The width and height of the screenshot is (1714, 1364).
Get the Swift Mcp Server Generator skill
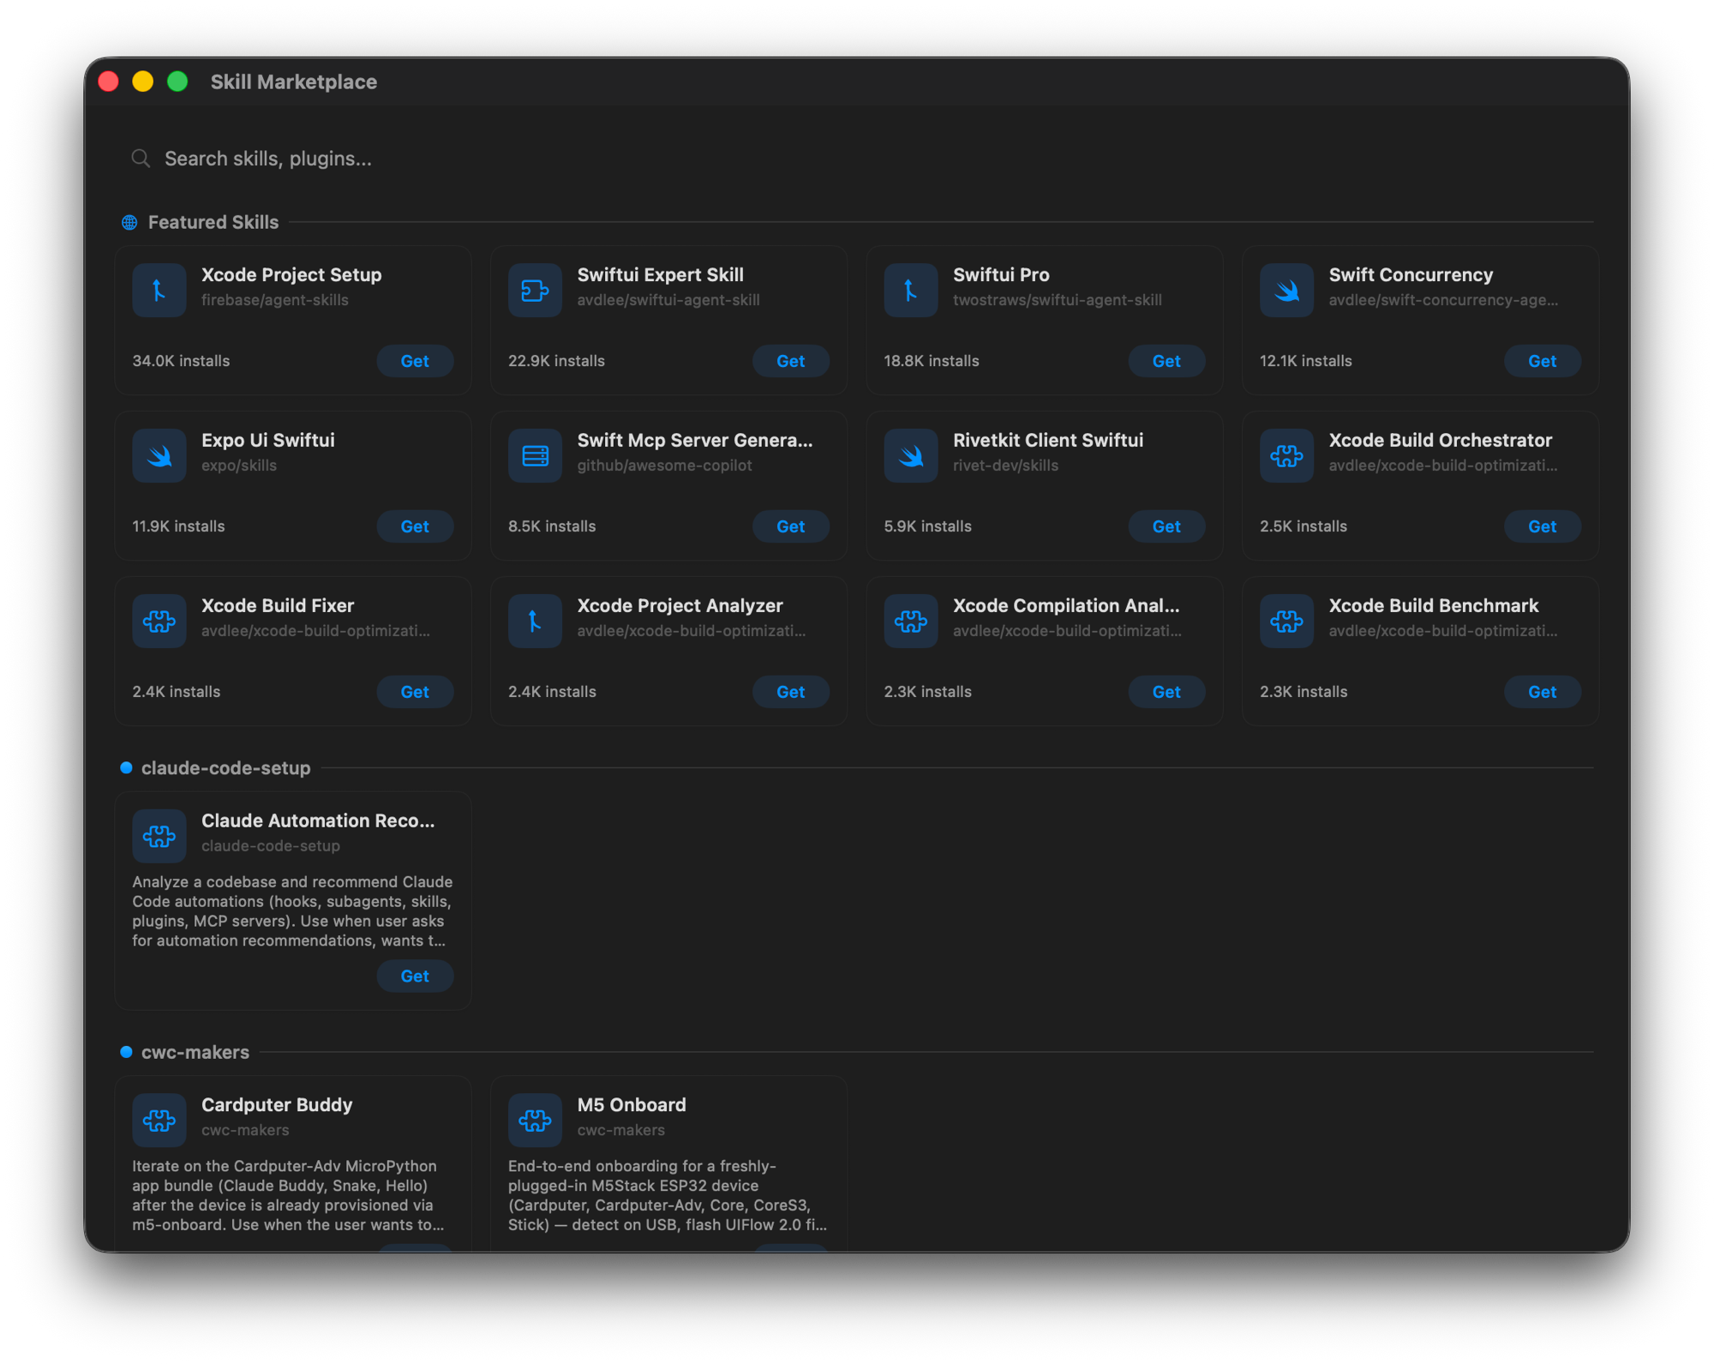tap(790, 526)
